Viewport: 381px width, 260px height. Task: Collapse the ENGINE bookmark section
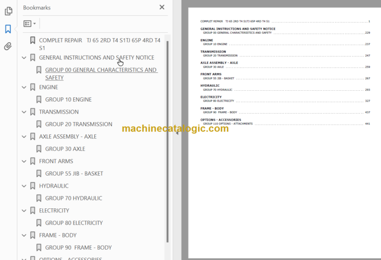pyautogui.click(x=24, y=87)
